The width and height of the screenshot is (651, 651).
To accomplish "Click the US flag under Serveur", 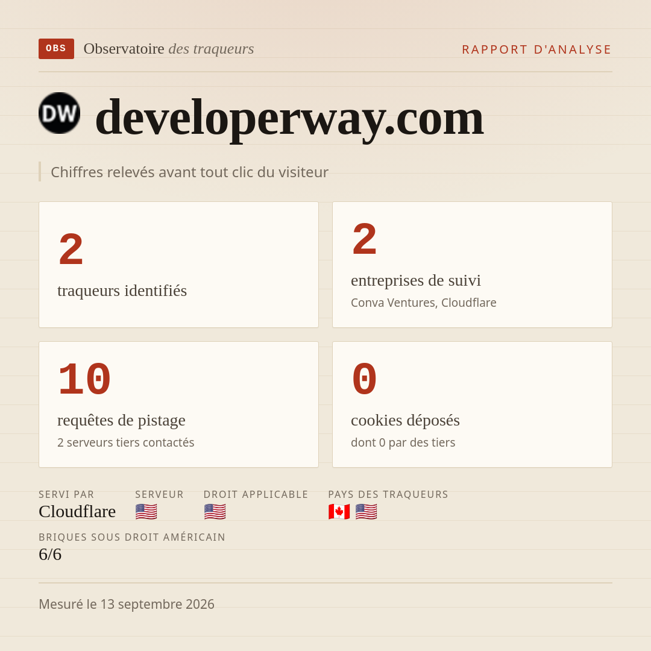I will 146,512.
